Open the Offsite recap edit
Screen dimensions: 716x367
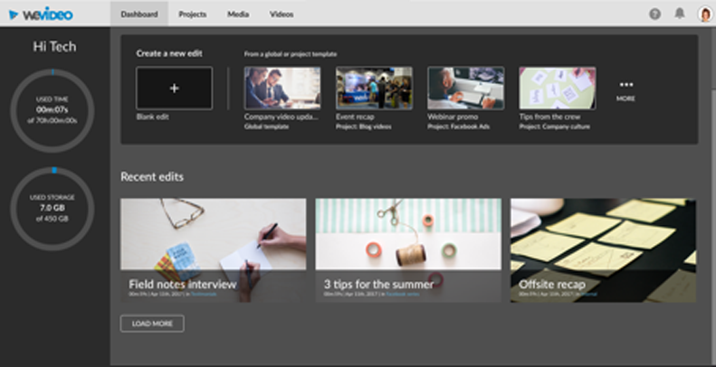coord(603,250)
